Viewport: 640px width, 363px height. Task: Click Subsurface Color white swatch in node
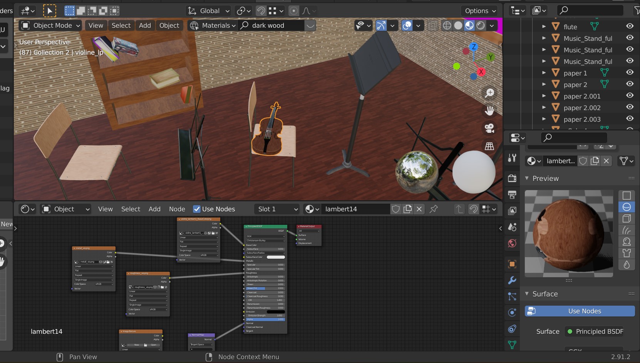click(276, 257)
